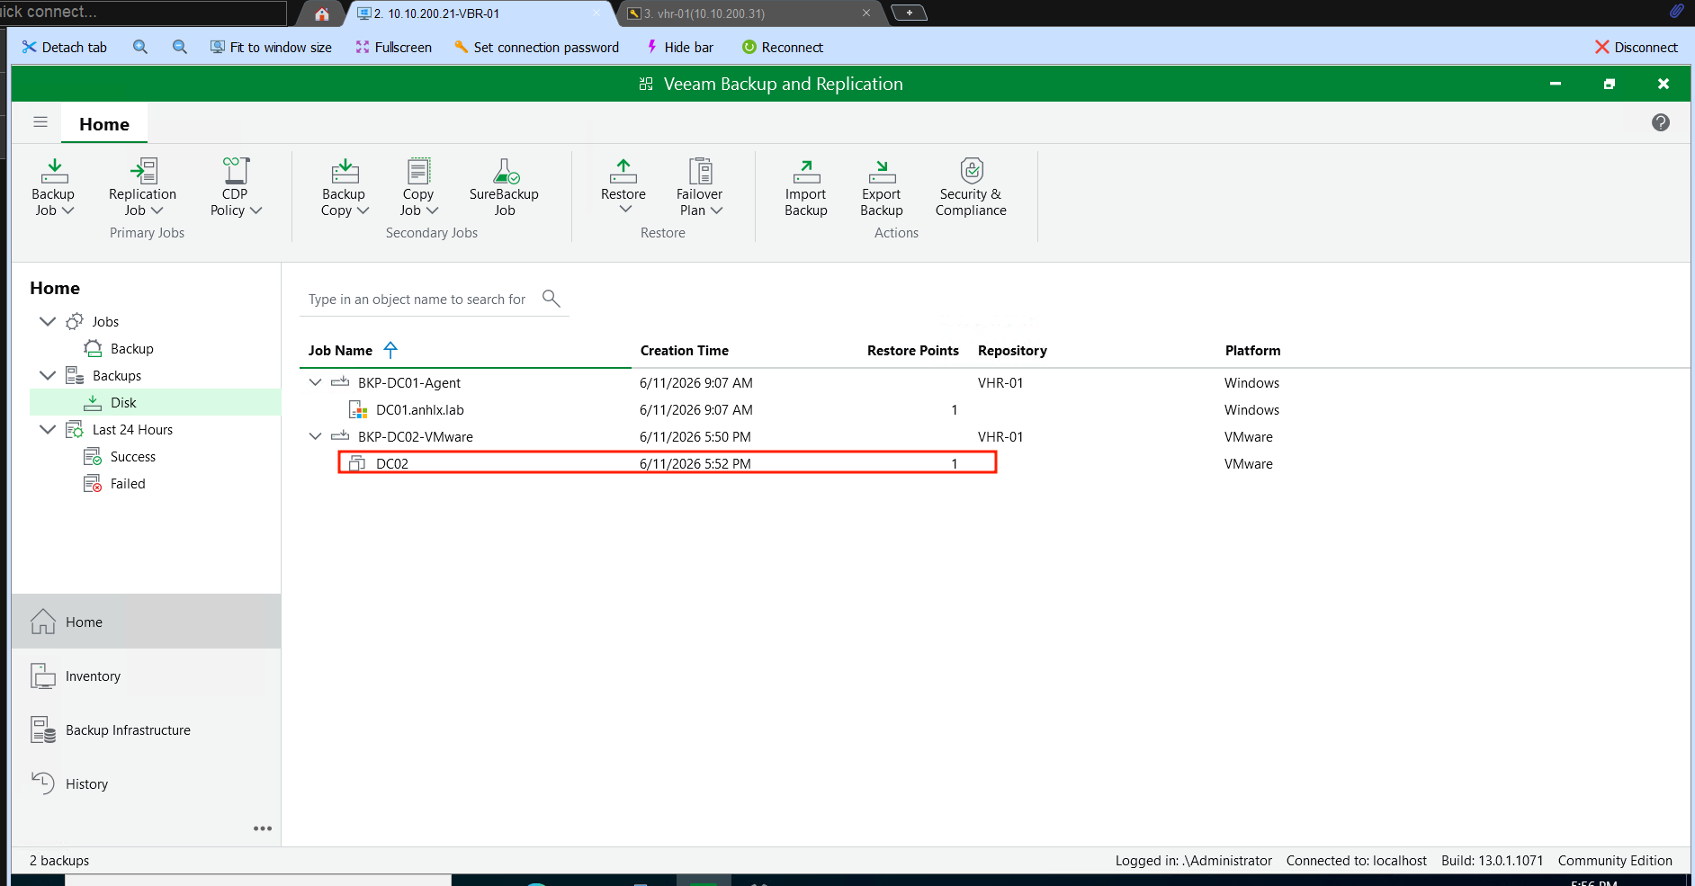Screen dimensions: 1695x886
Task: Click the DC01.anhlx.lab backup name
Action: pos(419,409)
